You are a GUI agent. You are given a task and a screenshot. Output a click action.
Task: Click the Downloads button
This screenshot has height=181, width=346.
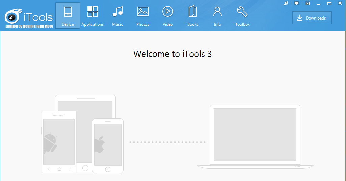coord(312,18)
